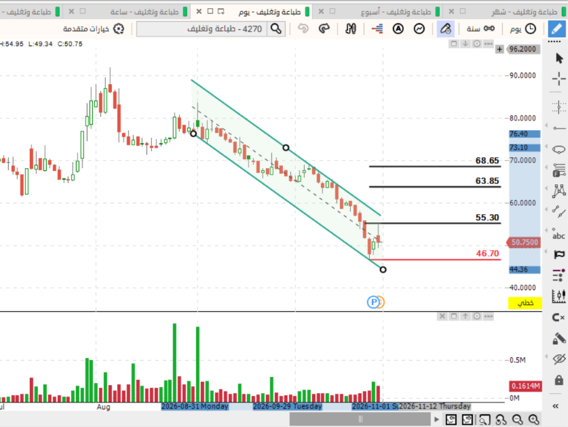568x427 pixels.
Task: Collapse the drawing sidebar with double chevron
Action: [556, 406]
